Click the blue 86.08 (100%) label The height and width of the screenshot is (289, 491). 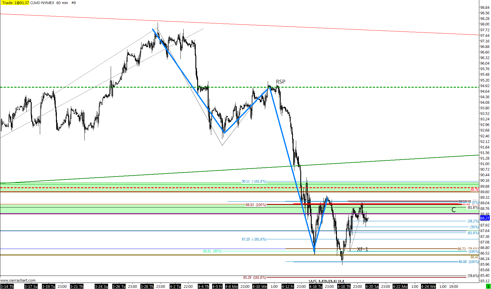point(468,262)
